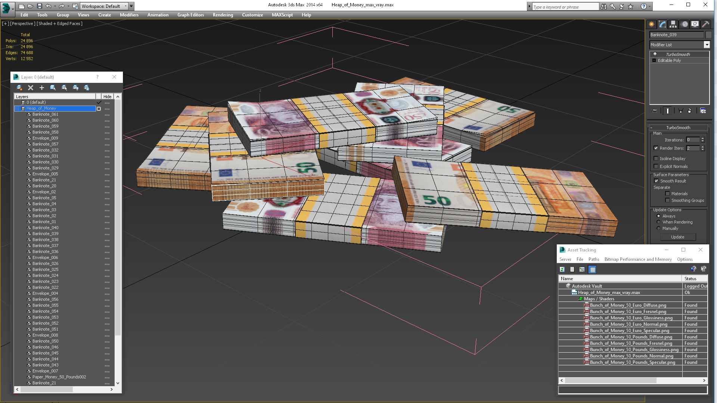Click the Favorites star icon
Screen dimensions: 717x403
[x=631, y=6]
